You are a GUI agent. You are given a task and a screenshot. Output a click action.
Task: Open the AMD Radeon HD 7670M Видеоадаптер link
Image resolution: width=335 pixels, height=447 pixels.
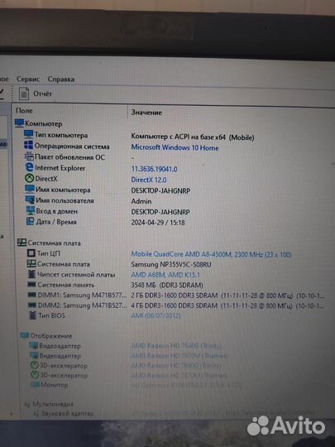click(179, 356)
